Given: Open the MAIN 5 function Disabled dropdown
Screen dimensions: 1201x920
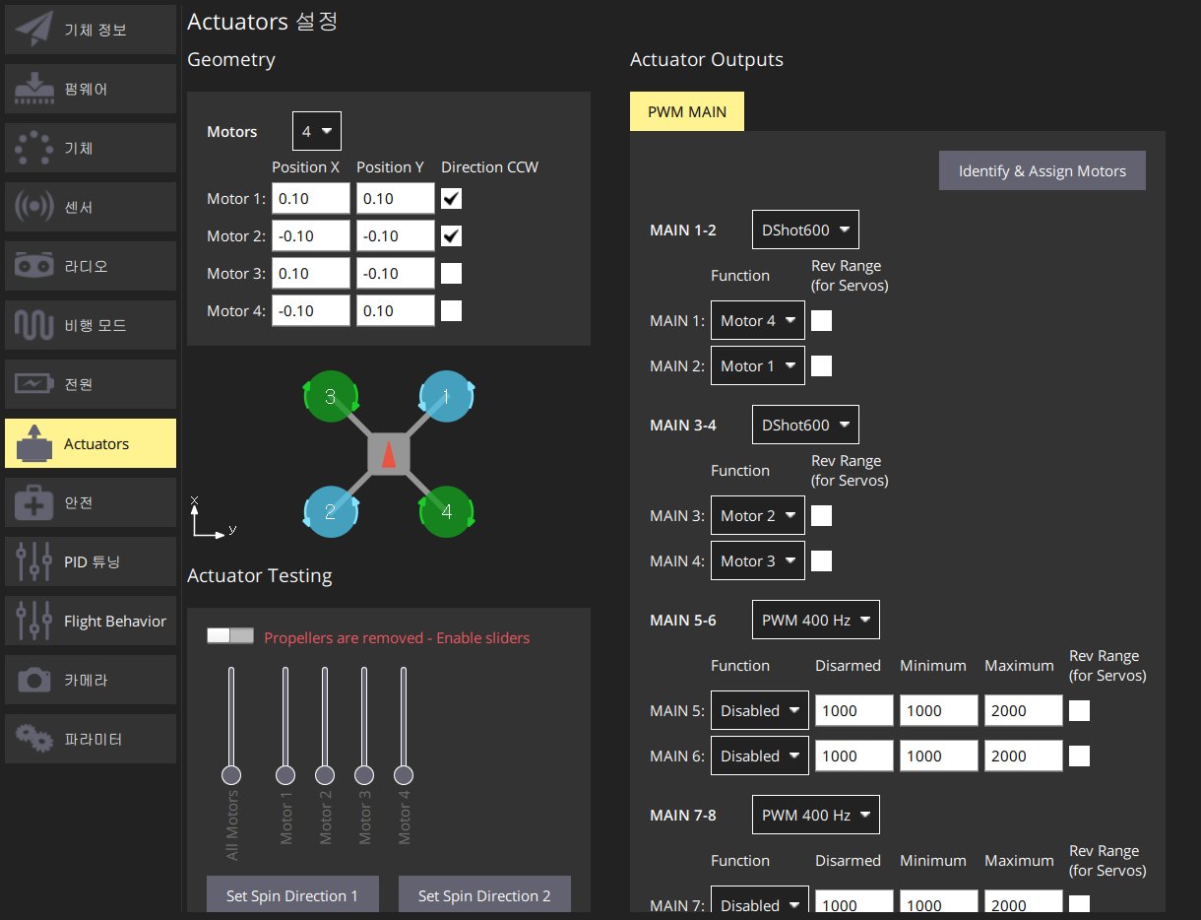Looking at the screenshot, I should pyautogui.click(x=759, y=710).
